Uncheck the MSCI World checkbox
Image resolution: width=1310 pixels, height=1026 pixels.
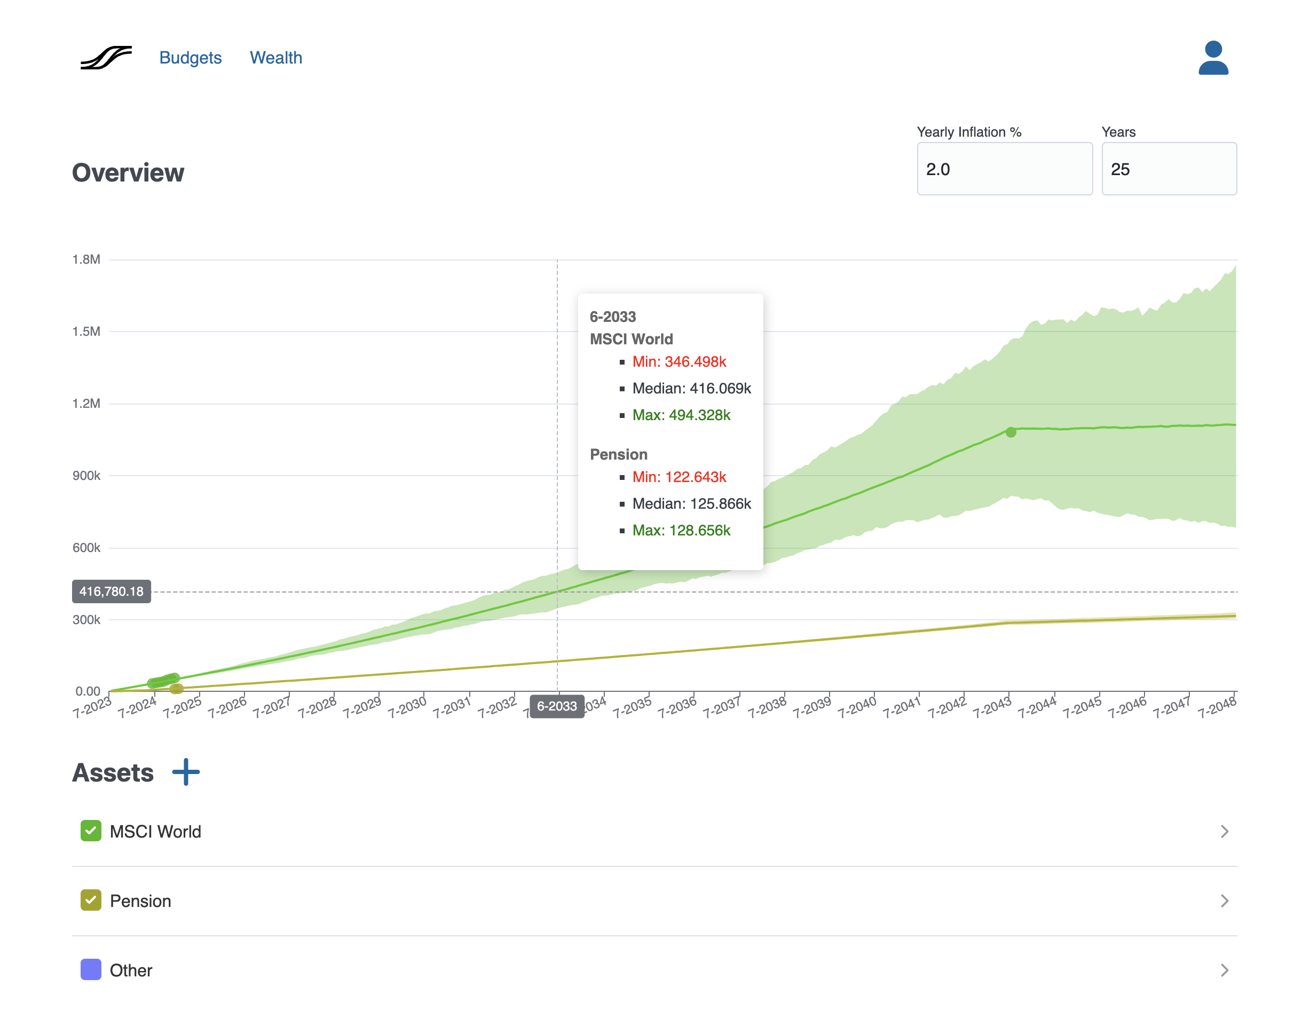click(x=91, y=831)
